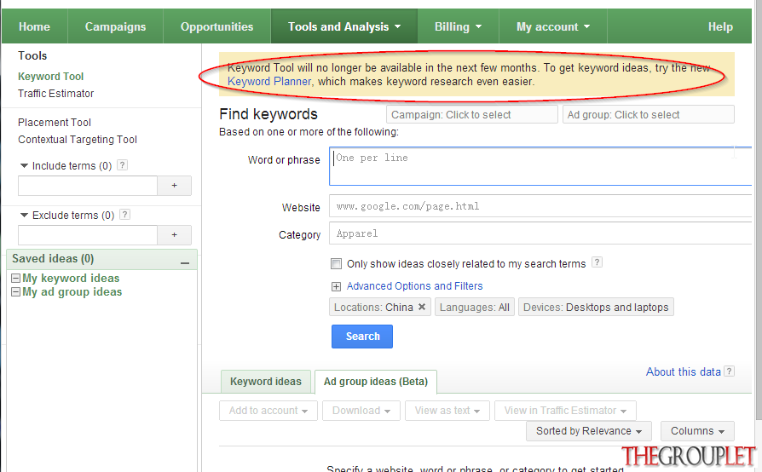The image size is (762, 472).
Task: Open Sorted by Relevance dropdown
Action: 588,431
